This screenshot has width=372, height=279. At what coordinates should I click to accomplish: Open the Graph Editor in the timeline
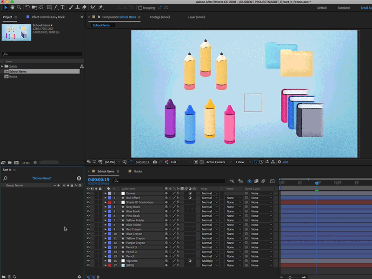coord(272,181)
